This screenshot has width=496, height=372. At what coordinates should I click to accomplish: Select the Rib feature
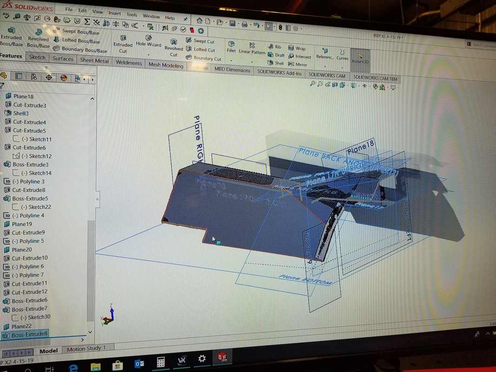(275, 47)
